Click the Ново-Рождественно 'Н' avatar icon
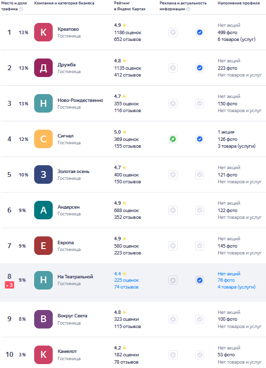266x368 pixels. pyautogui.click(x=43, y=103)
